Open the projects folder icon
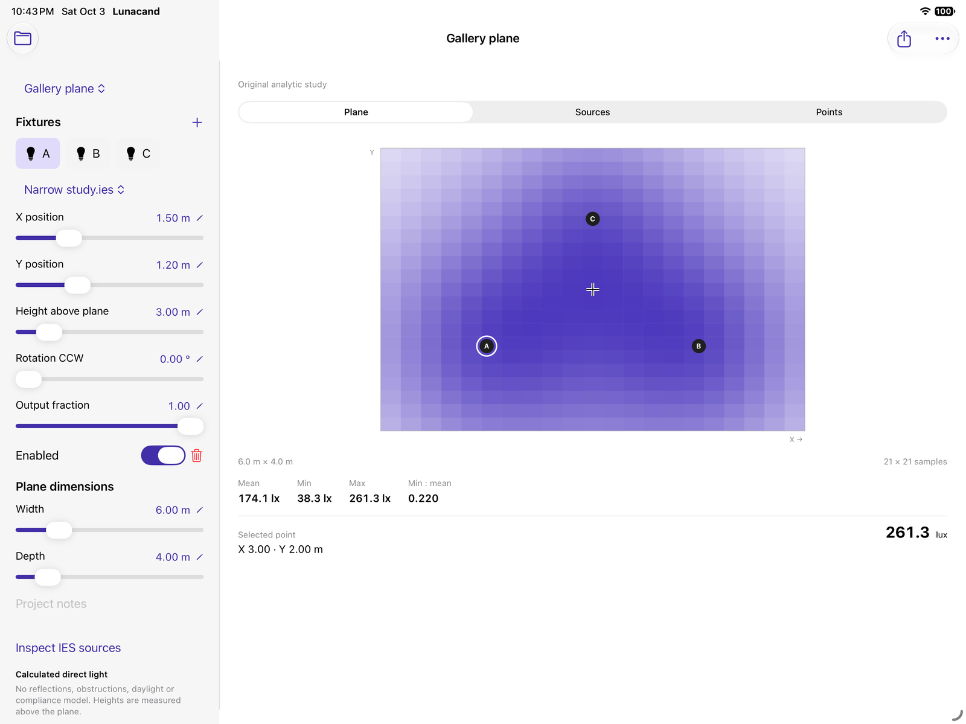 point(23,39)
